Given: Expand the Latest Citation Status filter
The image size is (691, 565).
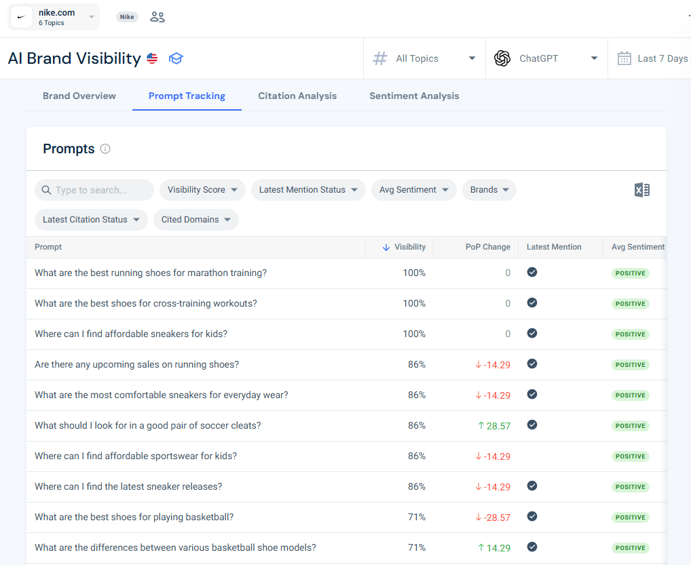Looking at the screenshot, I should click(91, 219).
